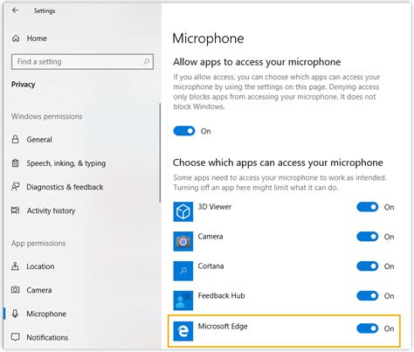Screen dimensions: 414x352
Task: Click the App permissions heading
Action: click(x=38, y=243)
